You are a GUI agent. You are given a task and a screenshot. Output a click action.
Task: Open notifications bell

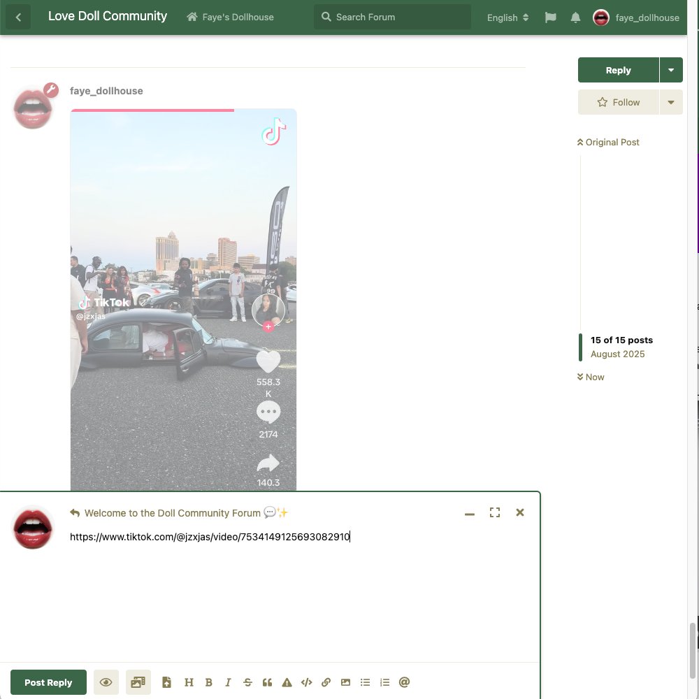[575, 17]
